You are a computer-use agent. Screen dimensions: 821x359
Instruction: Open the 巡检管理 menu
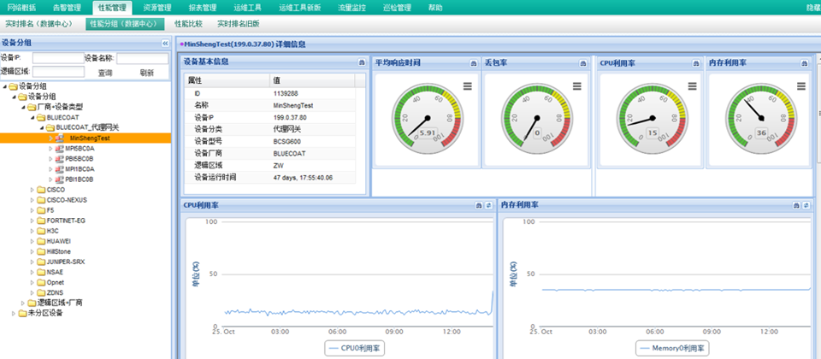point(397,8)
